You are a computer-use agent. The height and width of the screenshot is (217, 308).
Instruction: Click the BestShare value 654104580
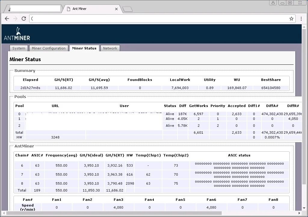tap(271, 88)
